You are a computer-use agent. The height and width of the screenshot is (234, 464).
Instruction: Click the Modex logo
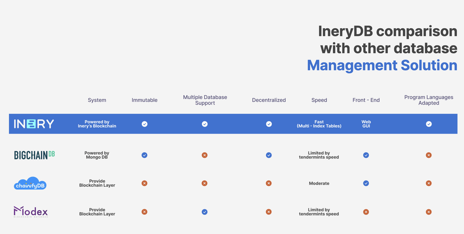pos(31,212)
